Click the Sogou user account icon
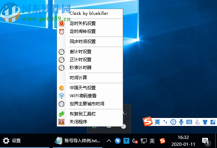 tap(197, 122)
